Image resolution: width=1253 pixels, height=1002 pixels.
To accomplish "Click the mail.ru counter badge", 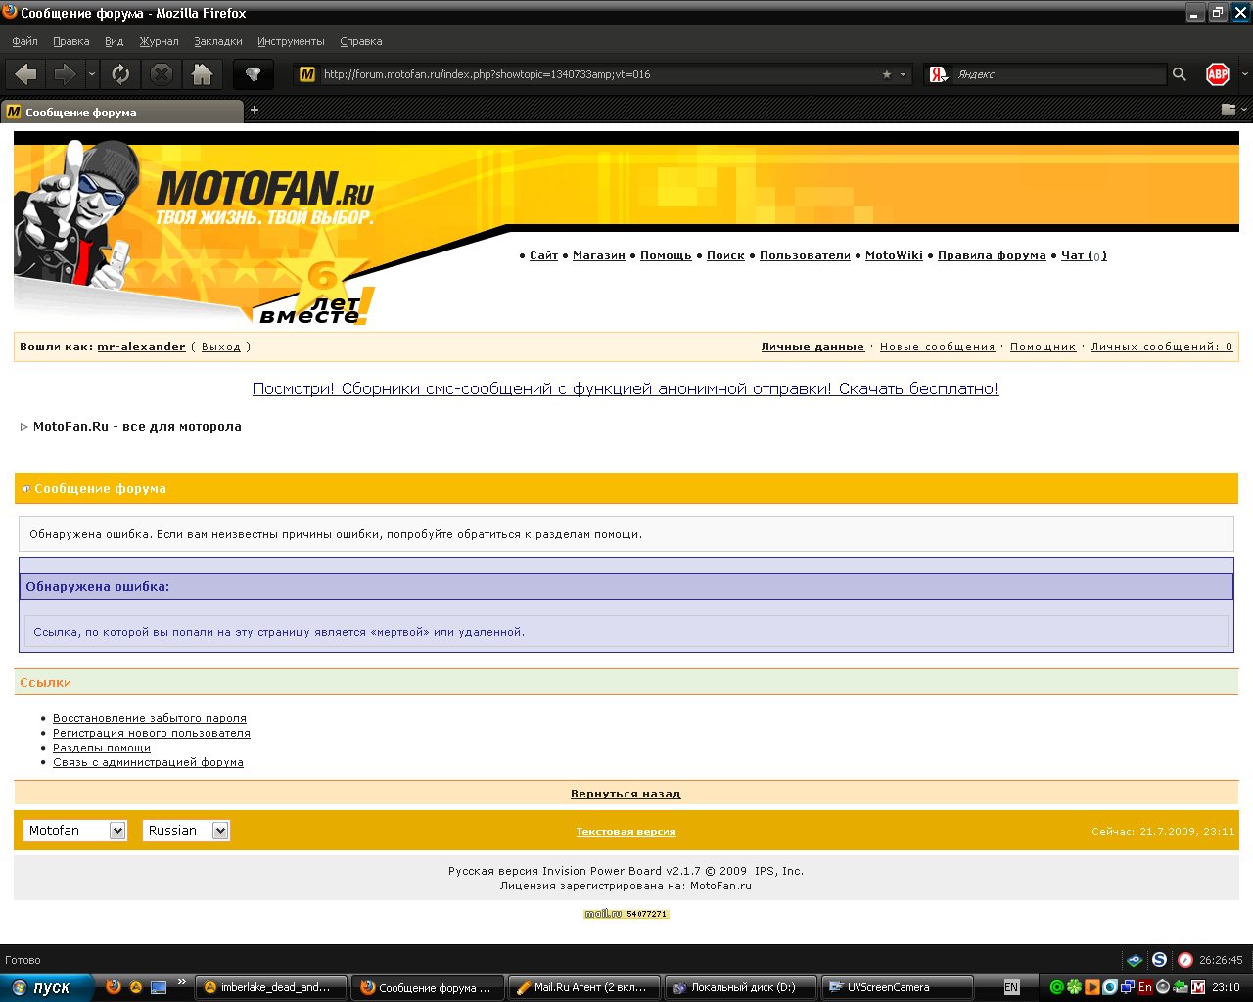I will [x=626, y=914].
